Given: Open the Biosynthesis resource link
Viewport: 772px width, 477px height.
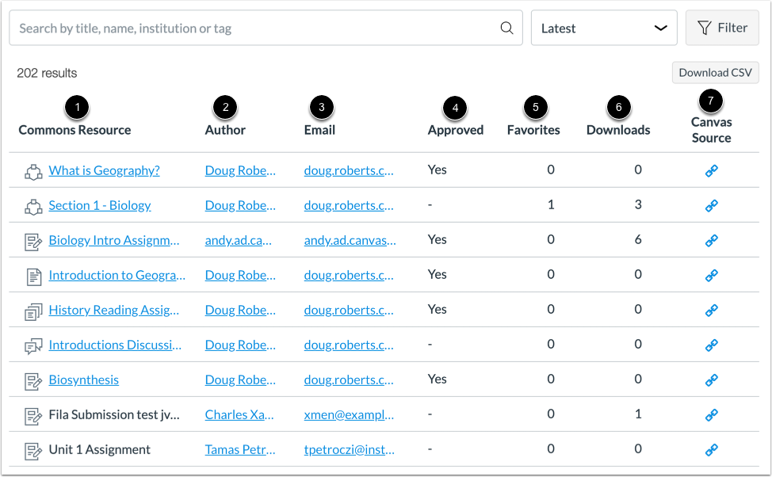Looking at the screenshot, I should pos(83,379).
